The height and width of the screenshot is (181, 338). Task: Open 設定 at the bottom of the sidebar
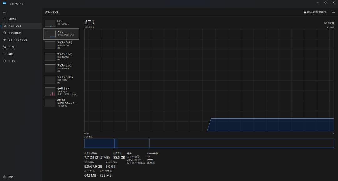21,177
